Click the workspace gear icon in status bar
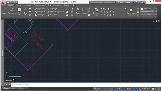 point(147,89)
